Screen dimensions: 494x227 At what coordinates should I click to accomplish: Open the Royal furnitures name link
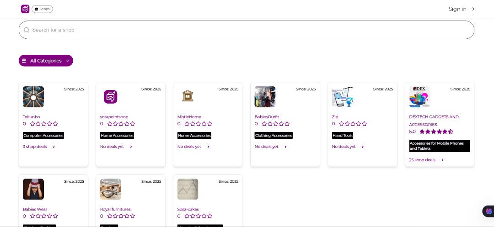115,209
